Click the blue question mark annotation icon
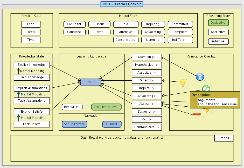The width and height of the screenshot is (244, 168). click(x=200, y=77)
